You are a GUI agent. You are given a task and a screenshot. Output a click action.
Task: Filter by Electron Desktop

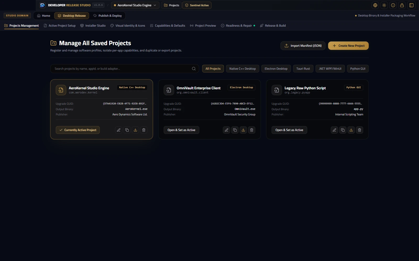(x=276, y=69)
